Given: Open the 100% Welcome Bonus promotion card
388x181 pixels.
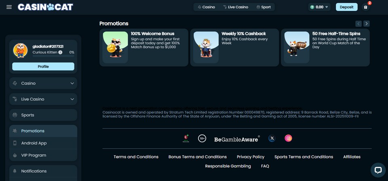Looking at the screenshot, I should click(x=144, y=47).
